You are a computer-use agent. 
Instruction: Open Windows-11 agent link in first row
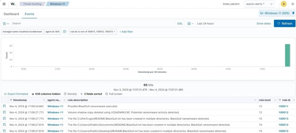click(x=55, y=106)
